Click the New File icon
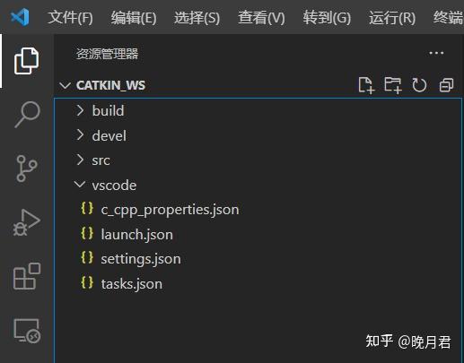This screenshot has height=363, width=464. click(x=366, y=85)
